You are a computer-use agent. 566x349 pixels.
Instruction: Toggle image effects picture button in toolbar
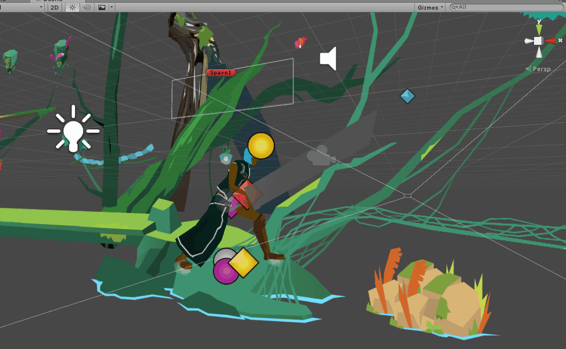[x=102, y=7]
